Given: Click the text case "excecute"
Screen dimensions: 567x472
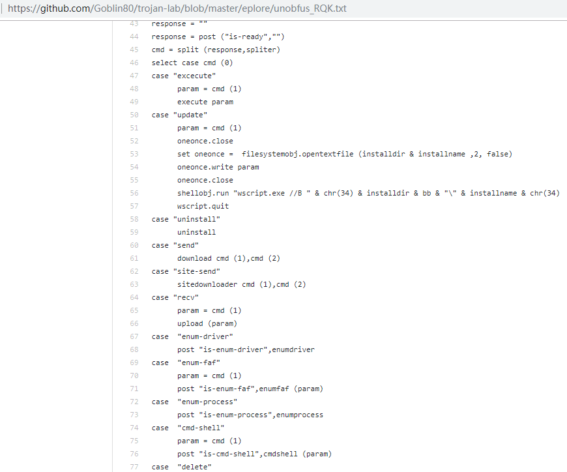Looking at the screenshot, I should (x=184, y=76).
